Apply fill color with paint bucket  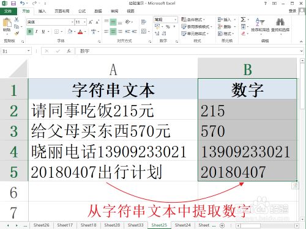70,32
